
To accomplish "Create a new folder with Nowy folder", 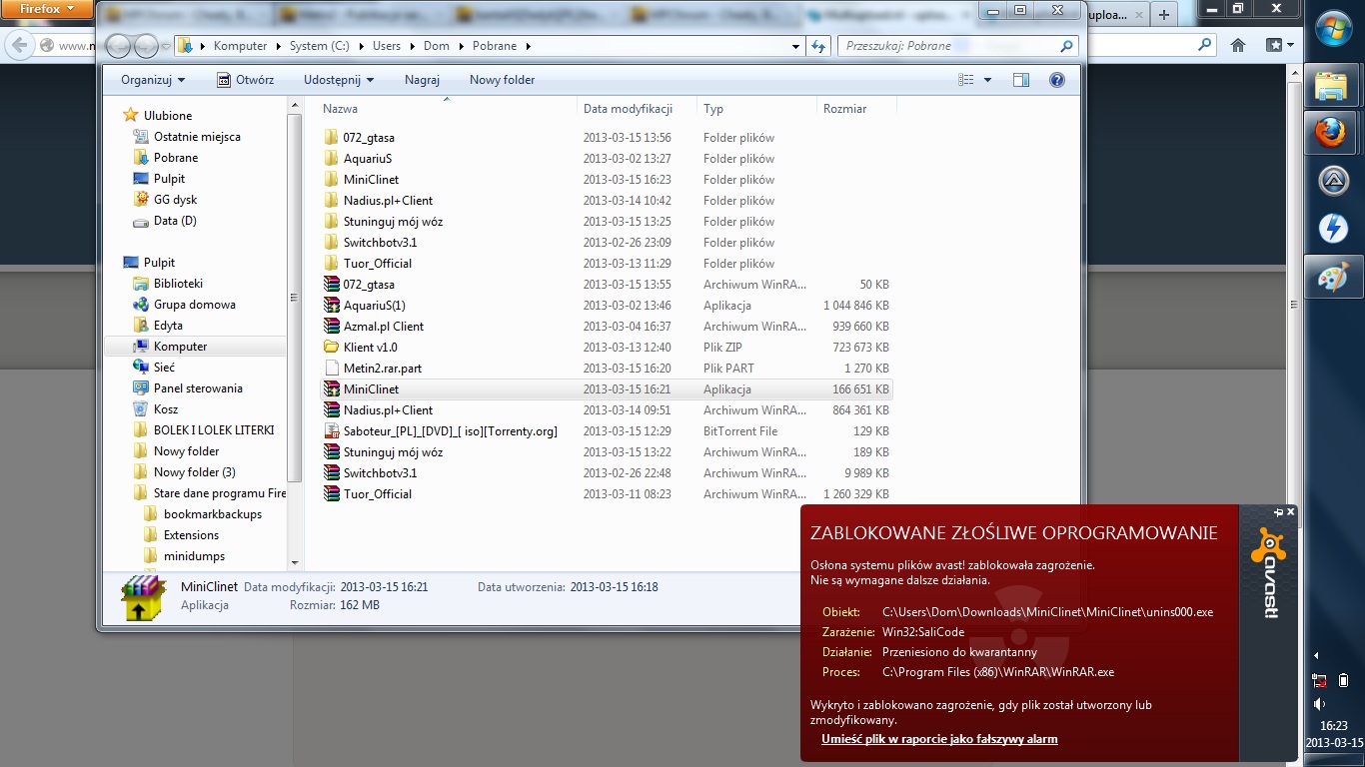I will coord(502,80).
